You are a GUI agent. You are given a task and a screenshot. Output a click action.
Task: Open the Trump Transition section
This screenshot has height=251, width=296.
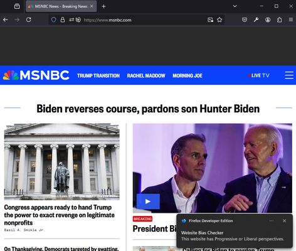coord(98,76)
